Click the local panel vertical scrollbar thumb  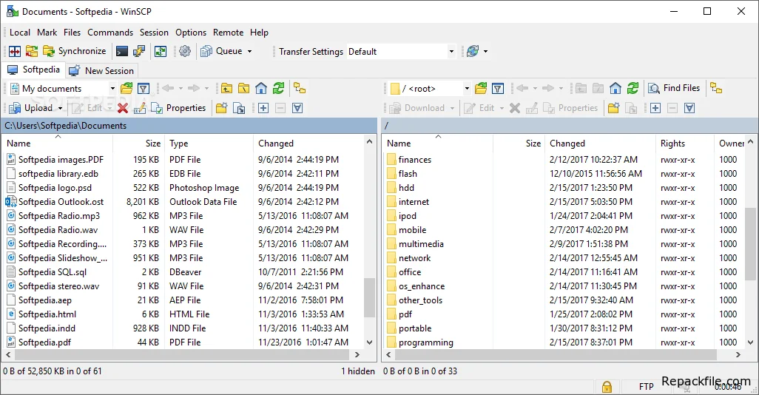pyautogui.click(x=369, y=297)
